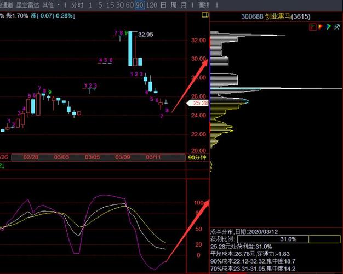The image size is (343, 274).
Task: Open the 画线 drawing tools
Action: coord(204,5)
